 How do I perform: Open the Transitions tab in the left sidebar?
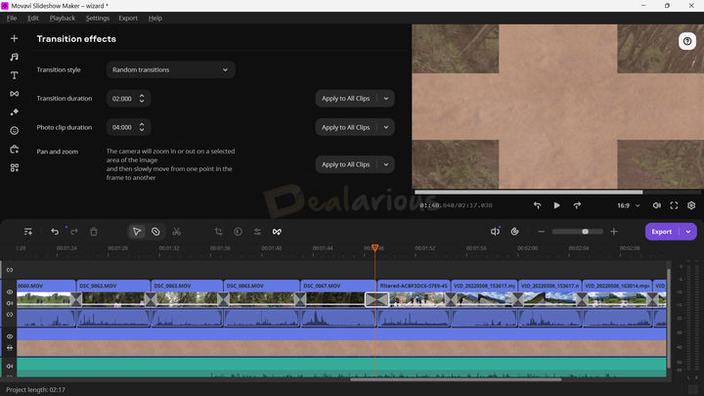pos(15,94)
